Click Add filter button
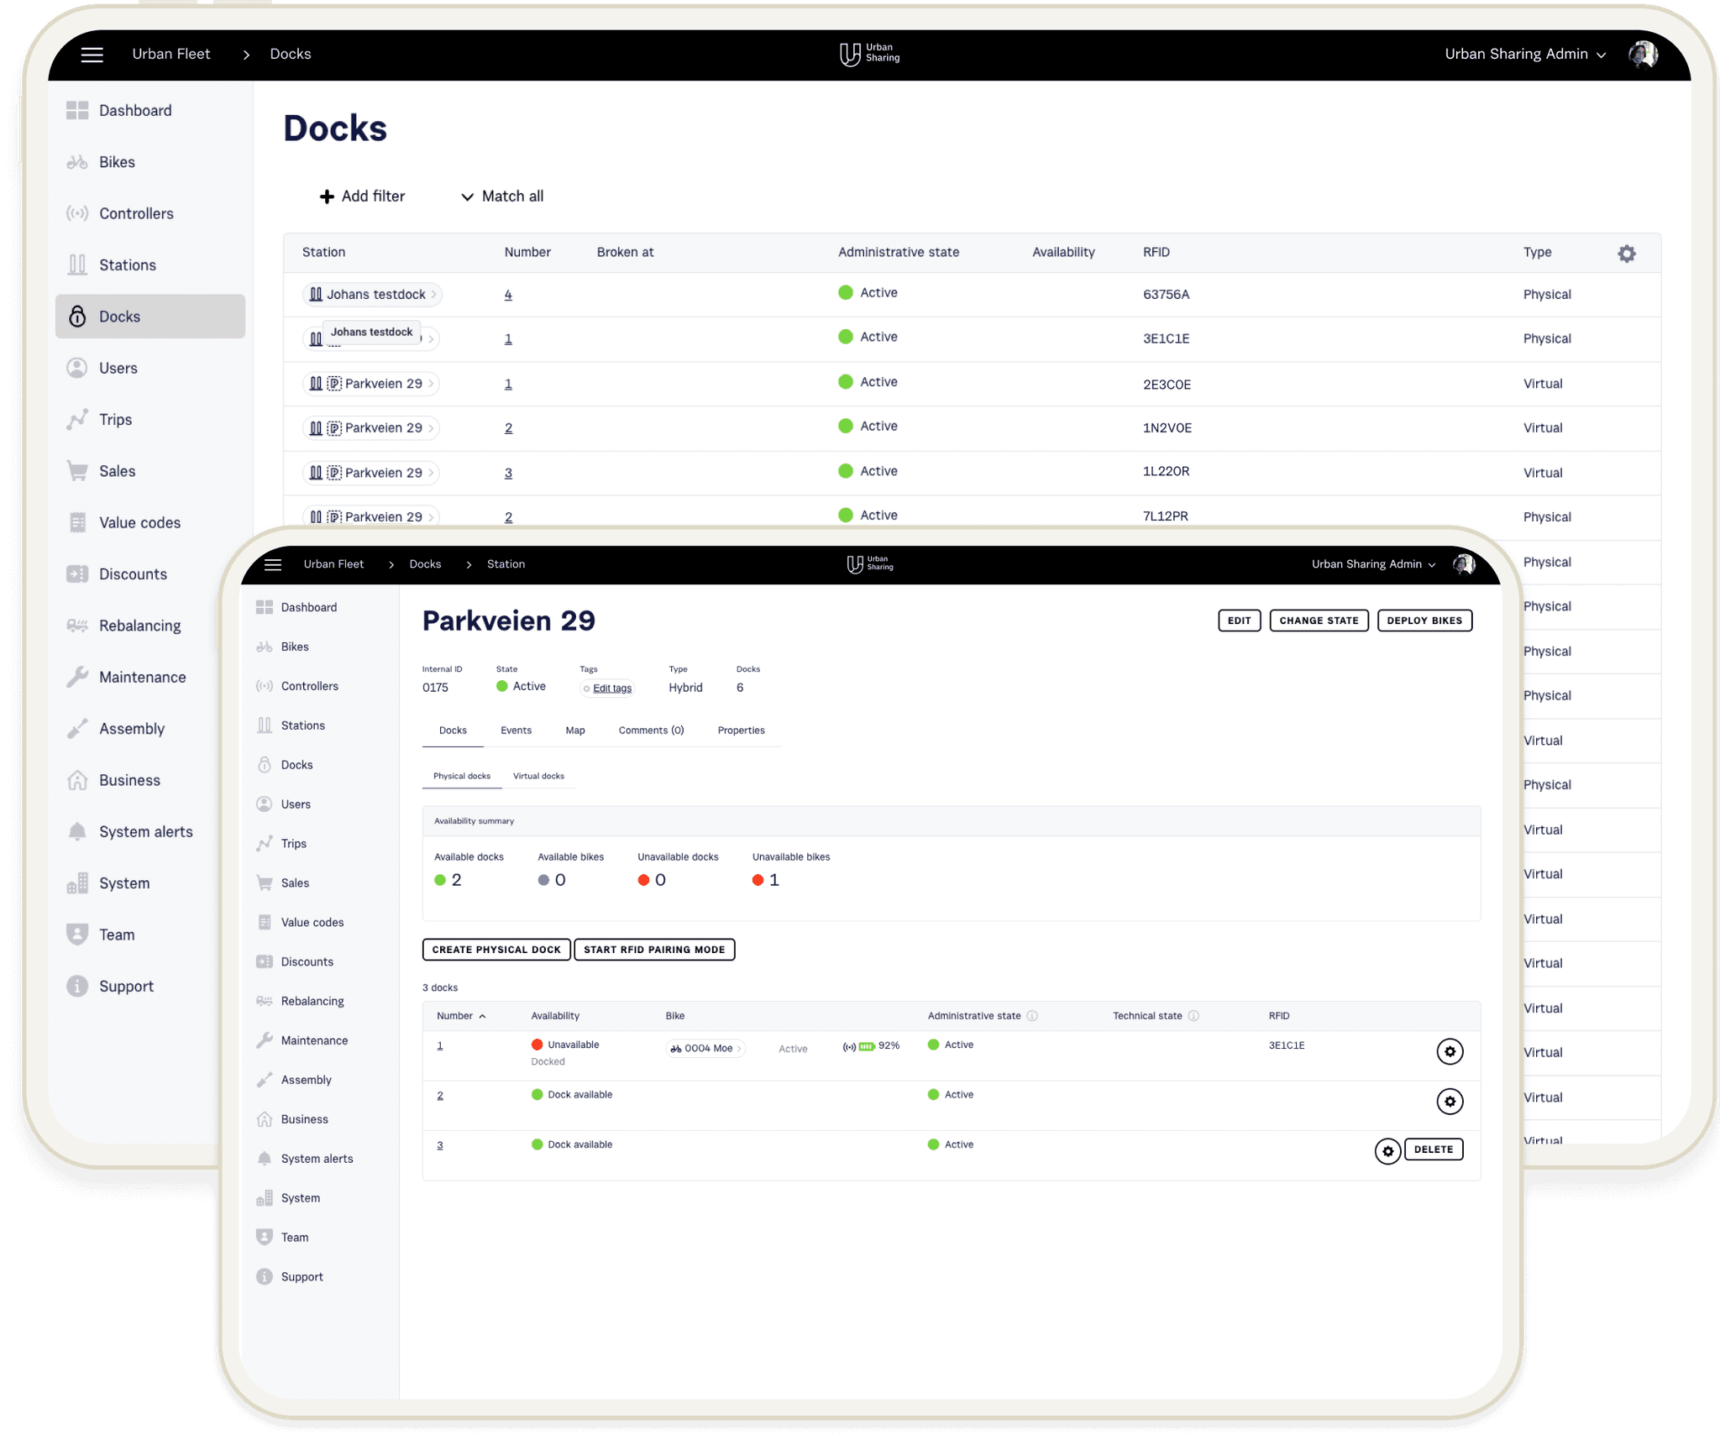1720x1435 pixels. (362, 196)
